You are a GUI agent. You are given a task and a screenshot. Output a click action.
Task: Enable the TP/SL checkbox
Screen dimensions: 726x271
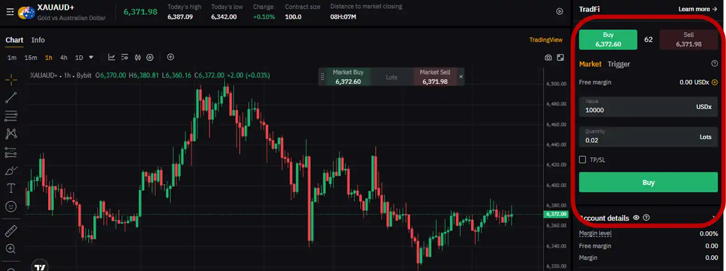tap(583, 160)
